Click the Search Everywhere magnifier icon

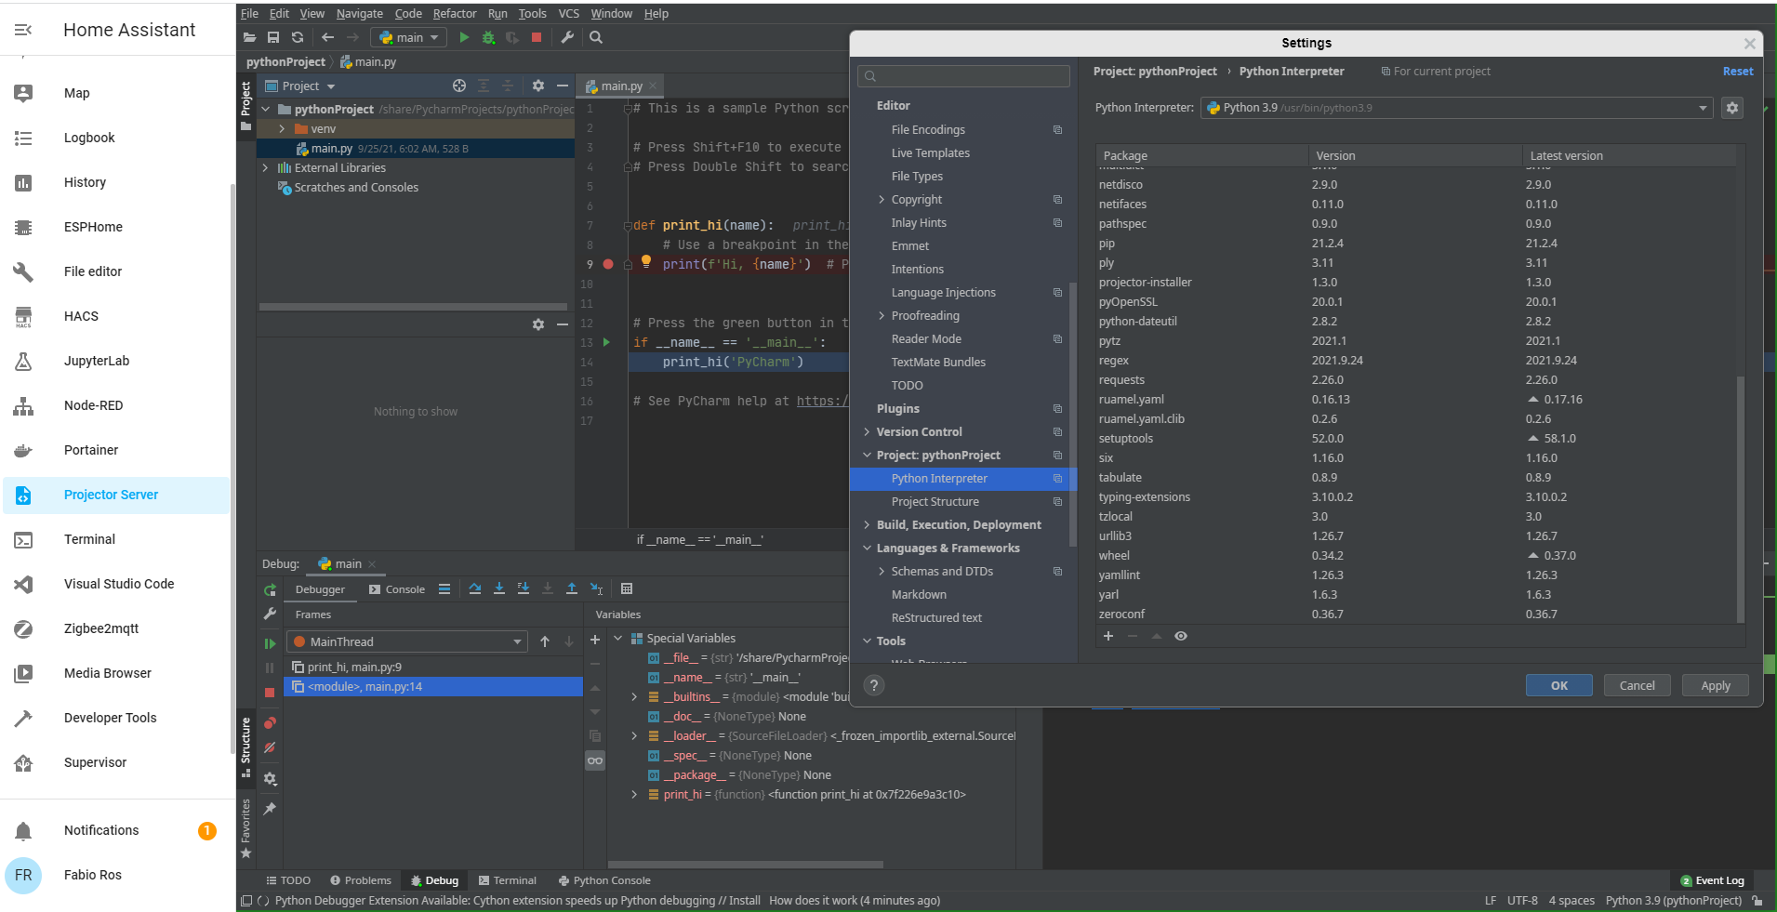596,37
